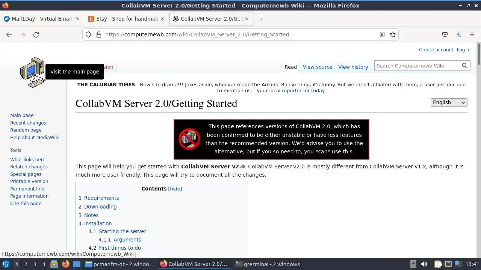Screen dimensions: 481x270
Task: Close the CollabVM Server tab
Action: click(247, 19)
